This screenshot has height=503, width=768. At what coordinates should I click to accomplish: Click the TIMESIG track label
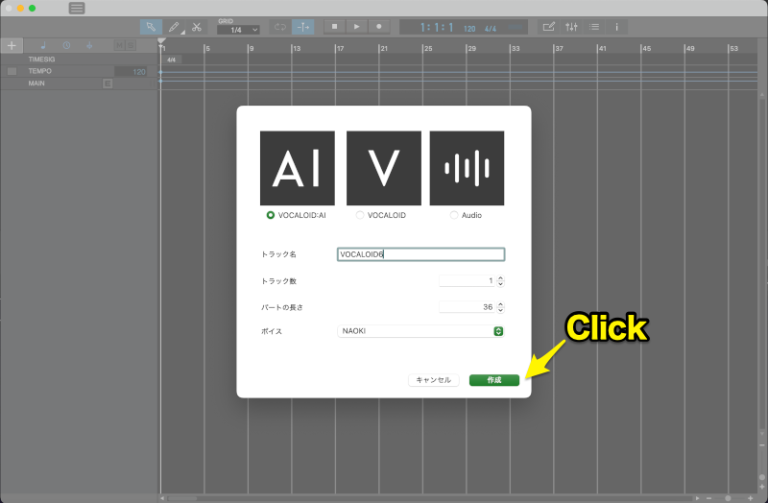tap(41, 60)
